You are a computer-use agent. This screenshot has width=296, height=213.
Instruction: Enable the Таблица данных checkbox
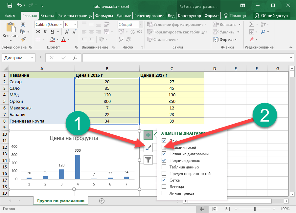click(164, 167)
